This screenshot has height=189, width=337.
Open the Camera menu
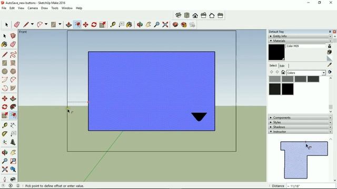coord(33,8)
